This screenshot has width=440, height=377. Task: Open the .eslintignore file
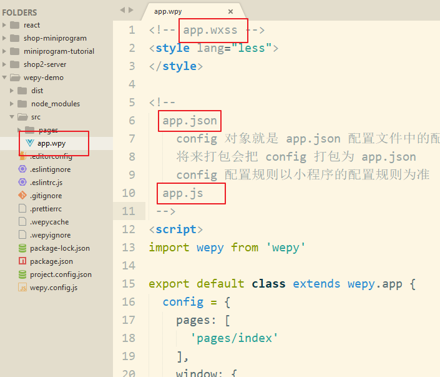click(x=50, y=169)
